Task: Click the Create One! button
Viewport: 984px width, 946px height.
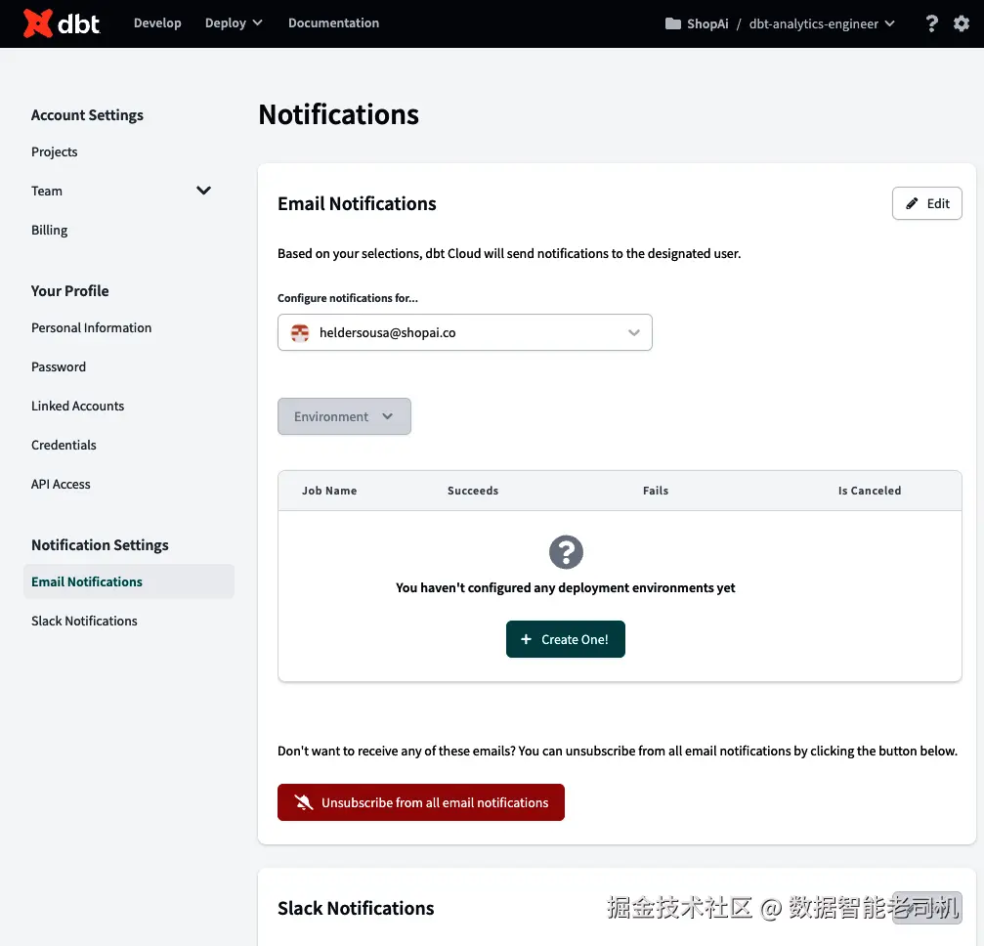Action: click(x=566, y=639)
